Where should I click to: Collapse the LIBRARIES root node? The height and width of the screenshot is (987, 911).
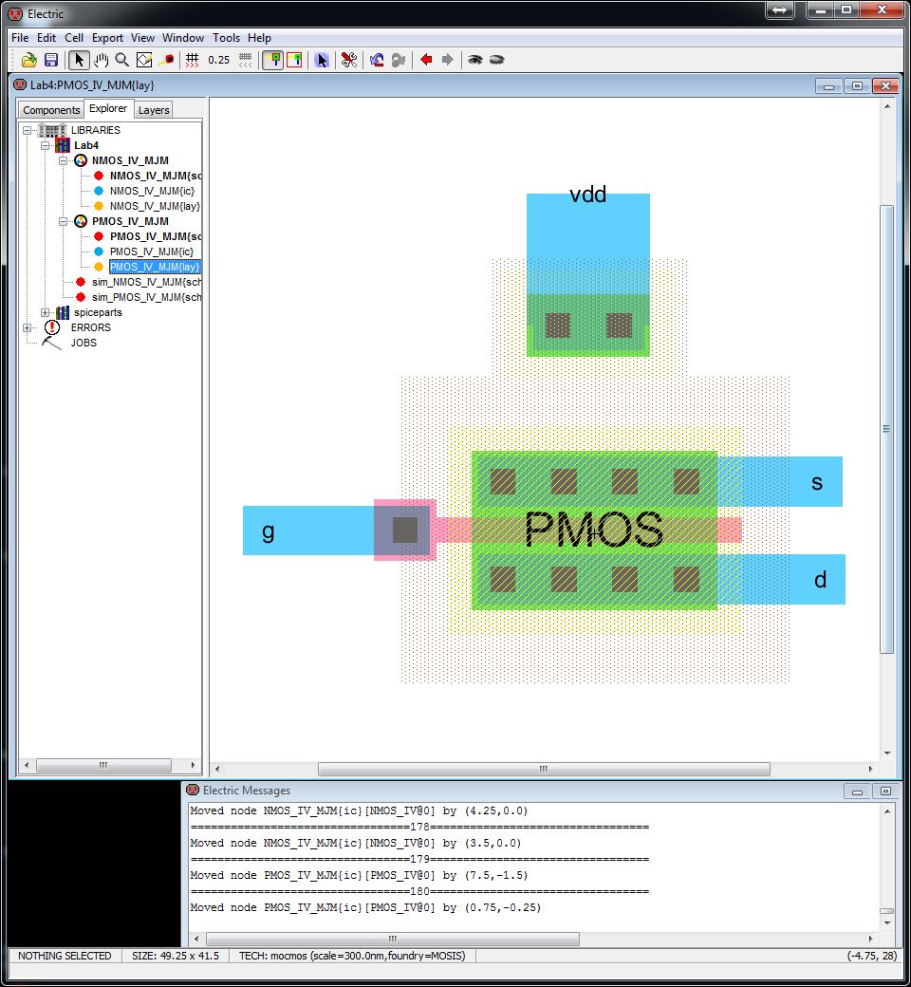pyautogui.click(x=27, y=130)
